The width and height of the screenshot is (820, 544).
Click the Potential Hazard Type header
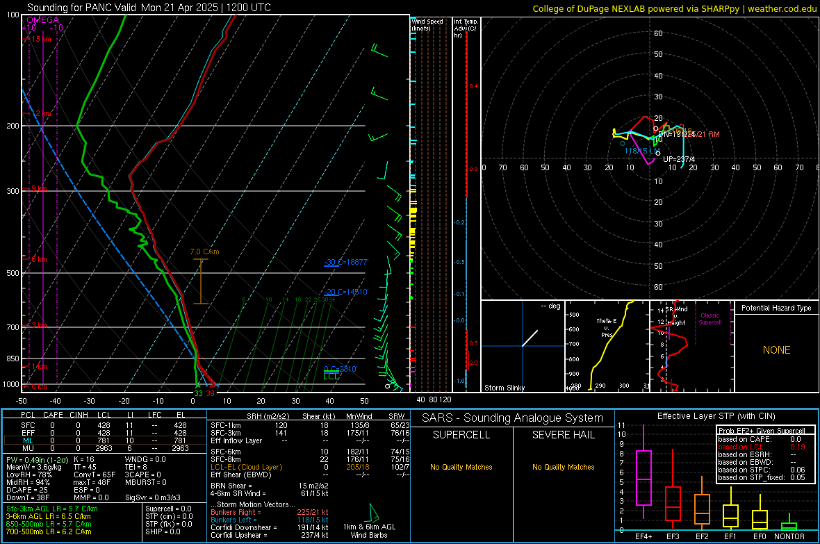[776, 308]
